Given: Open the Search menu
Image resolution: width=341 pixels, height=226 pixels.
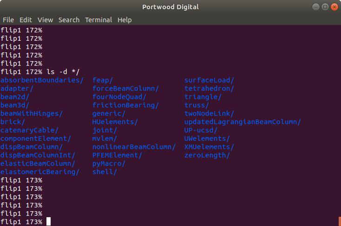Looking at the screenshot, I should [x=69, y=20].
